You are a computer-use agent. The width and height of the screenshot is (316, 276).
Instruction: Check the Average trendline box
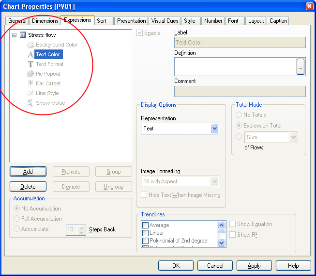[145, 225]
